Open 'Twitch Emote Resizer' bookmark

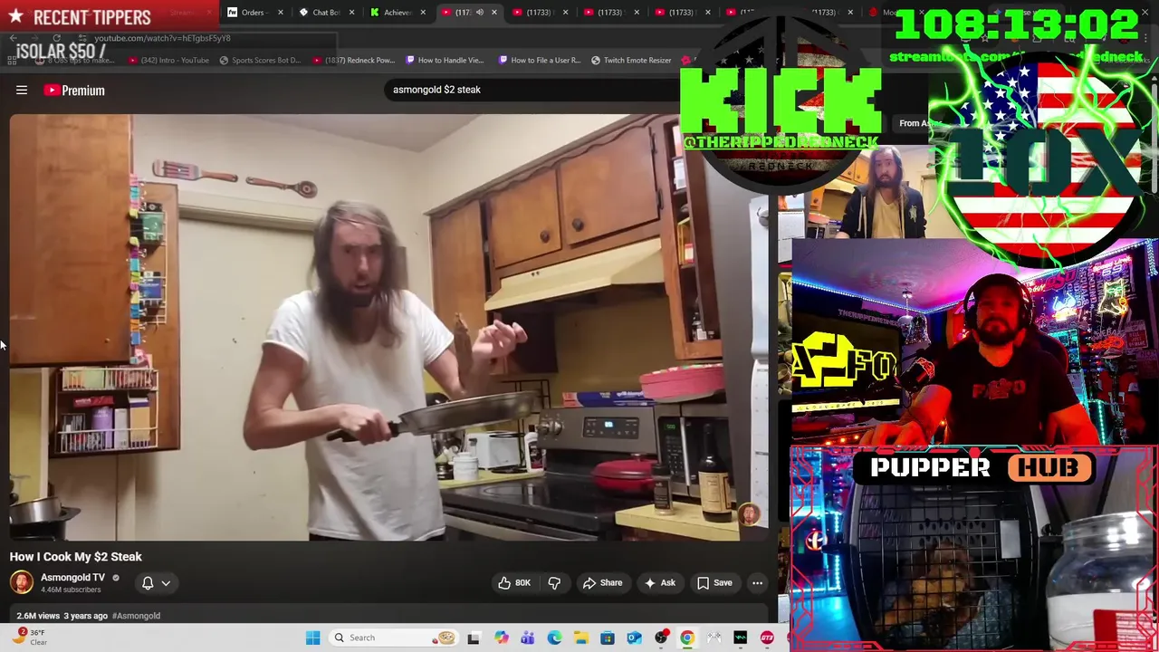(x=631, y=61)
